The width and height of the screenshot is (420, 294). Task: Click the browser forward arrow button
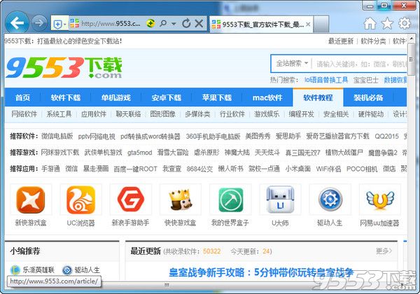point(38,23)
